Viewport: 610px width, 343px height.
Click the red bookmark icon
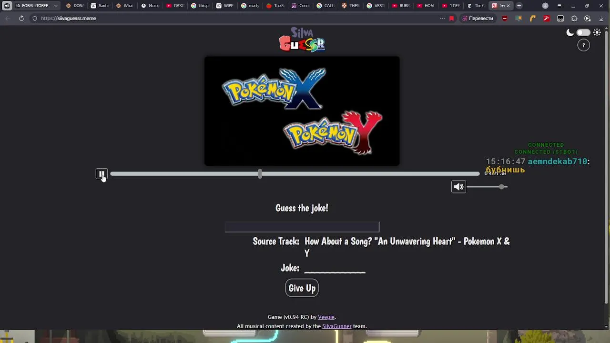pyautogui.click(x=451, y=18)
